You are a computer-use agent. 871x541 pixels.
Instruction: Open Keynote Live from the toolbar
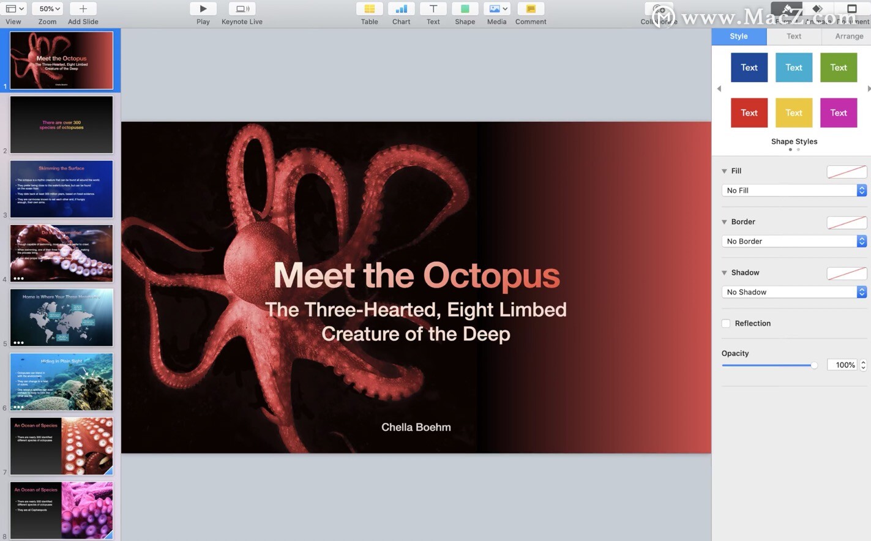click(x=242, y=9)
